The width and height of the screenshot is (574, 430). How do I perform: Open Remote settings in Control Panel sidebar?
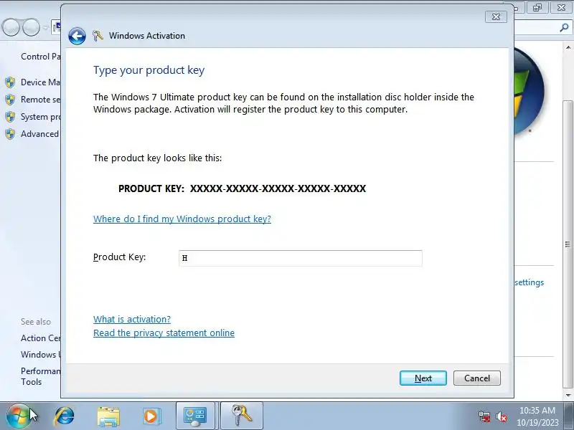[40, 100]
